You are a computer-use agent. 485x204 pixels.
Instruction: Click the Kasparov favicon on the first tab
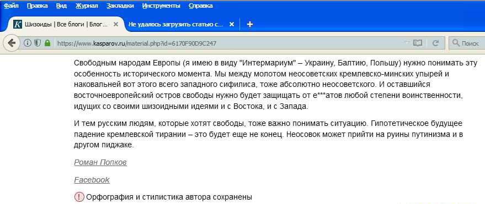pos(18,24)
